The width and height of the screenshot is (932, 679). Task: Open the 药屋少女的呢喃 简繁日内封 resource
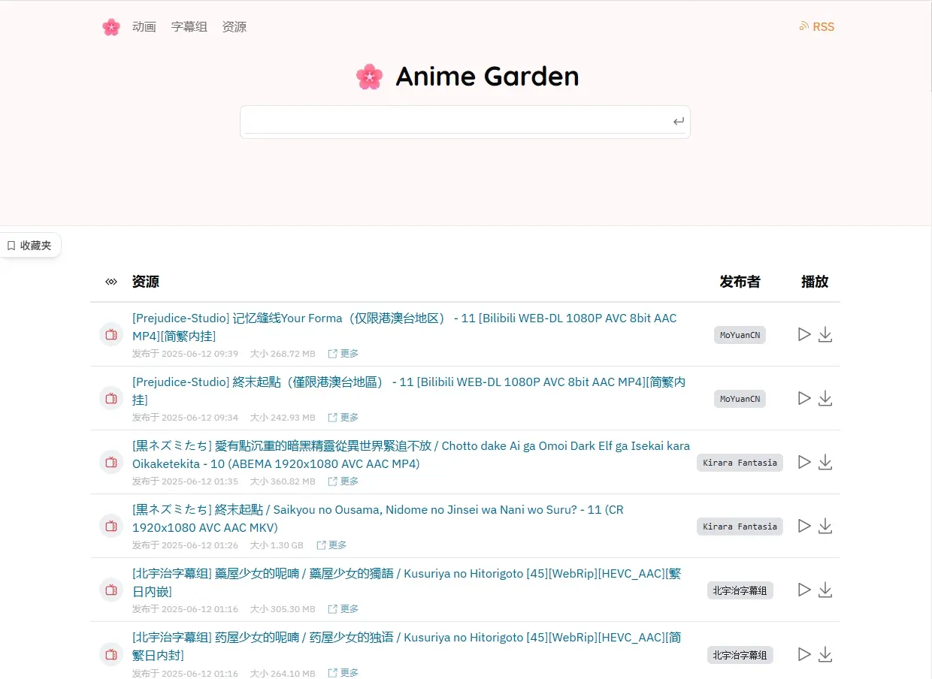[407, 646]
